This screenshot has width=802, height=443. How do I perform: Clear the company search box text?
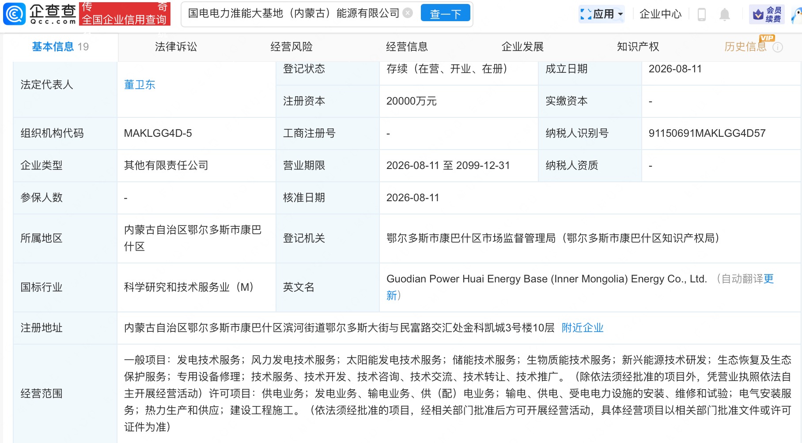click(x=408, y=13)
